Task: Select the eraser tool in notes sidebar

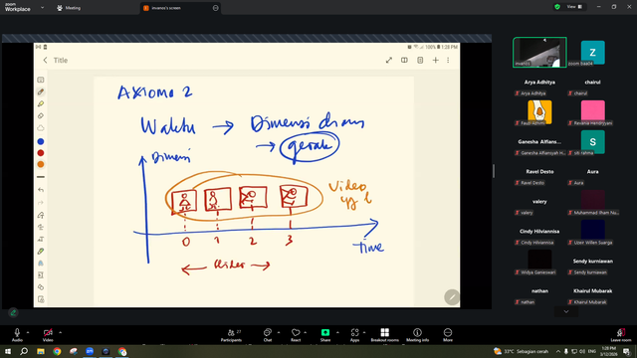Action: point(41,116)
